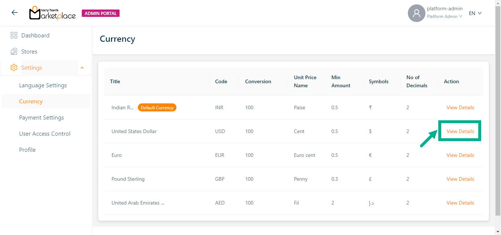The height and width of the screenshot is (235, 501).
Task: Click the Stores building icon
Action: click(x=14, y=52)
